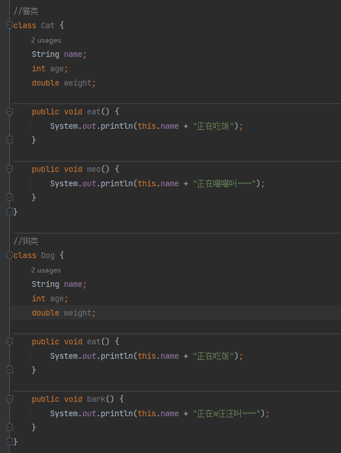Click 'class' keyword before Dog

(25, 256)
